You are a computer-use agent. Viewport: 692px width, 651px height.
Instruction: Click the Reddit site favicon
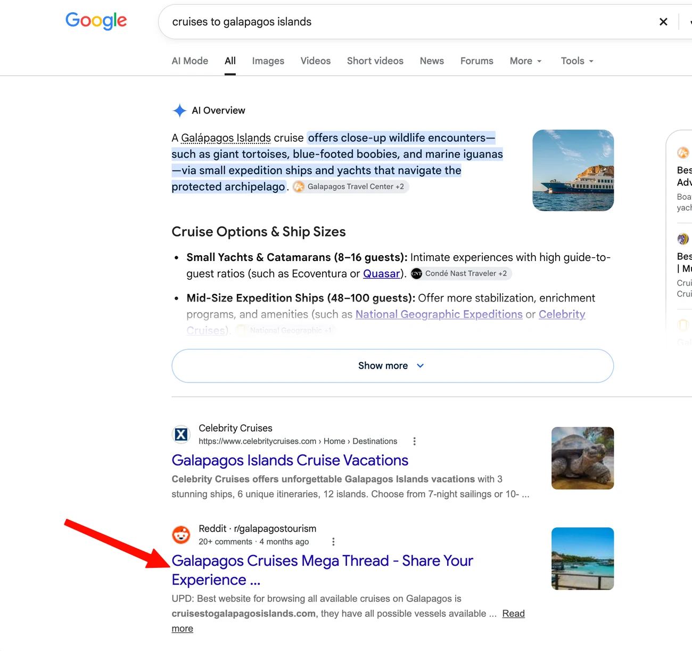[181, 535]
